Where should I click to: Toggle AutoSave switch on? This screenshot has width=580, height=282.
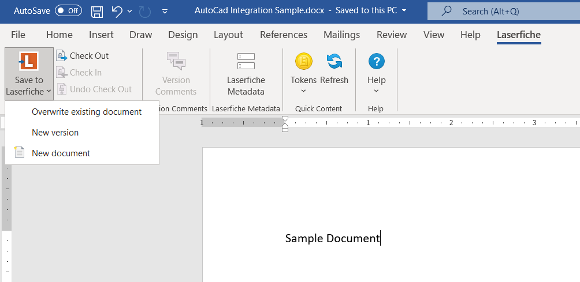pyautogui.click(x=68, y=11)
